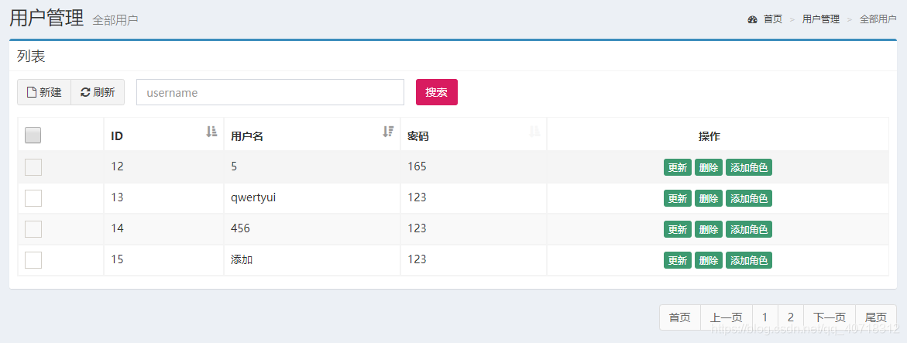Check the checkbox for row ID 13

pyautogui.click(x=33, y=197)
